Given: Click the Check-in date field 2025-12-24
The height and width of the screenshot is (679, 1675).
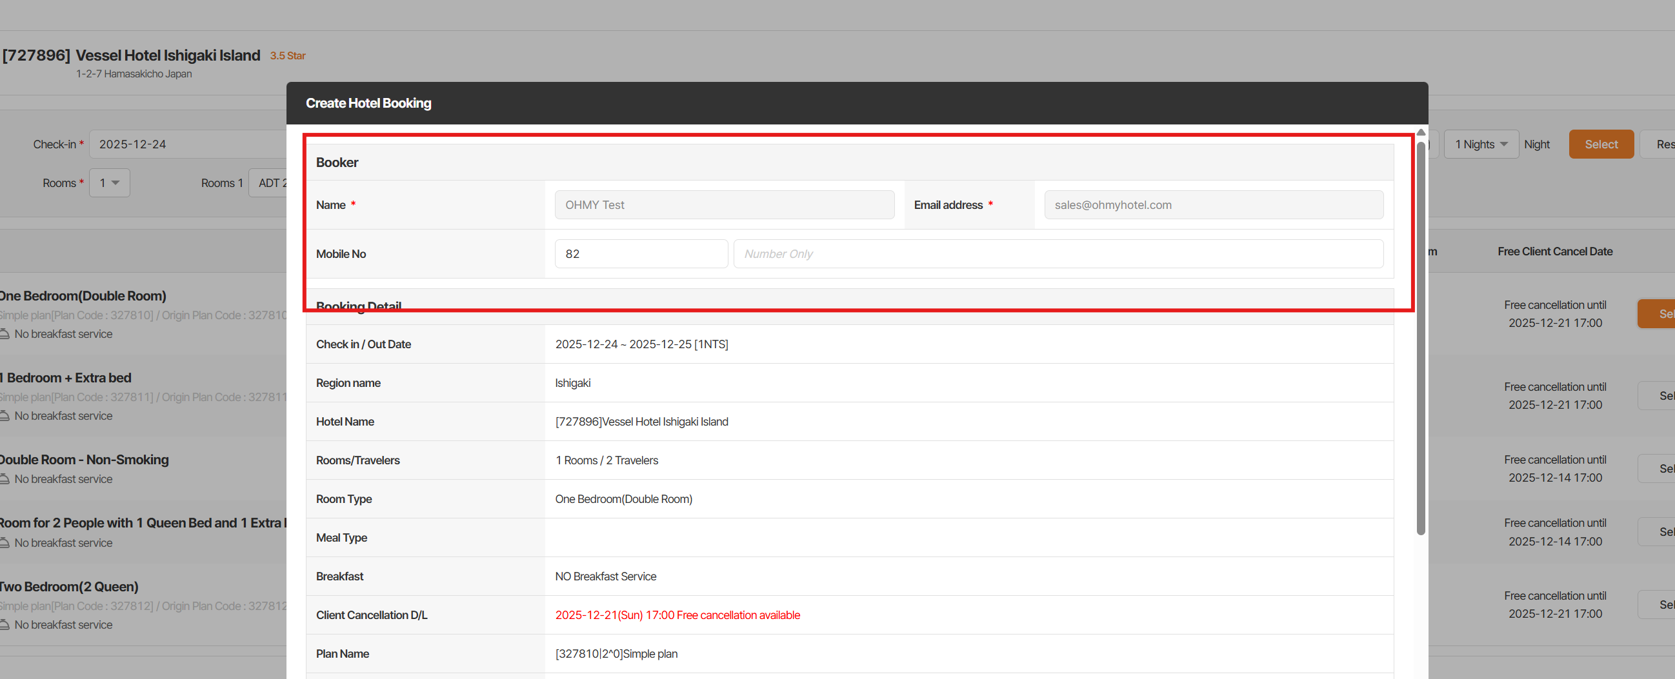Looking at the screenshot, I should (x=188, y=144).
